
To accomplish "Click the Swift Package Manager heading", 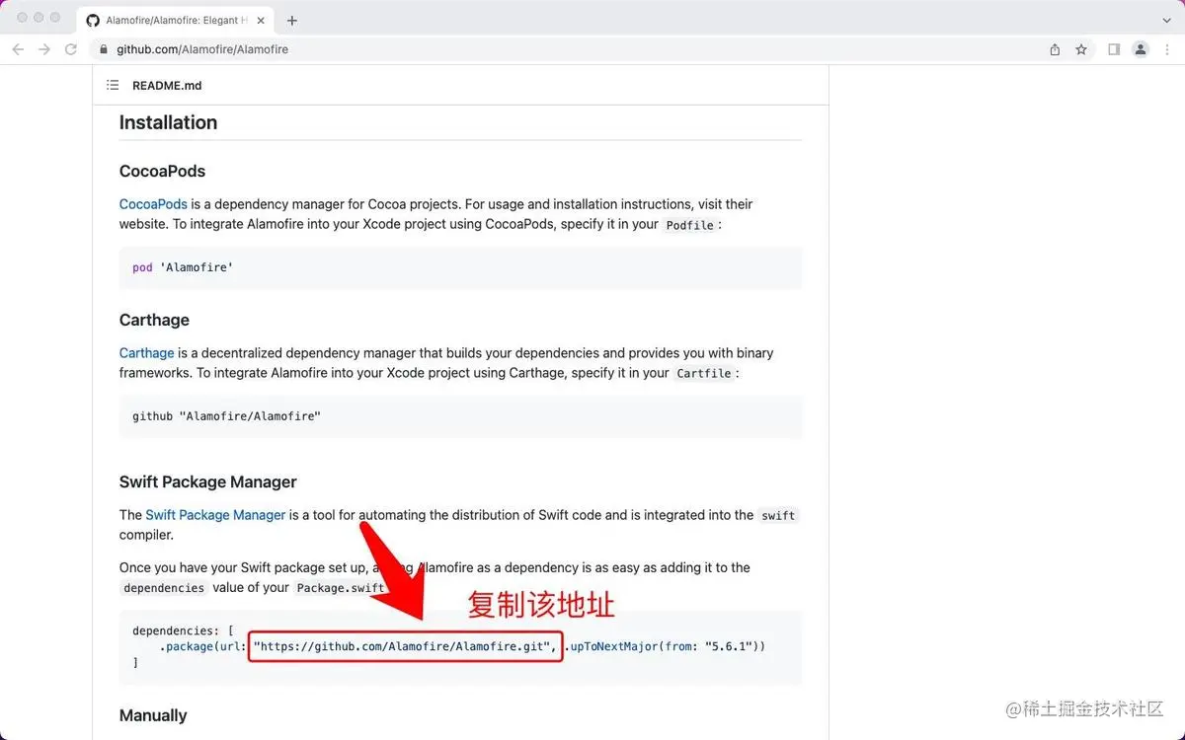I will pos(208,481).
